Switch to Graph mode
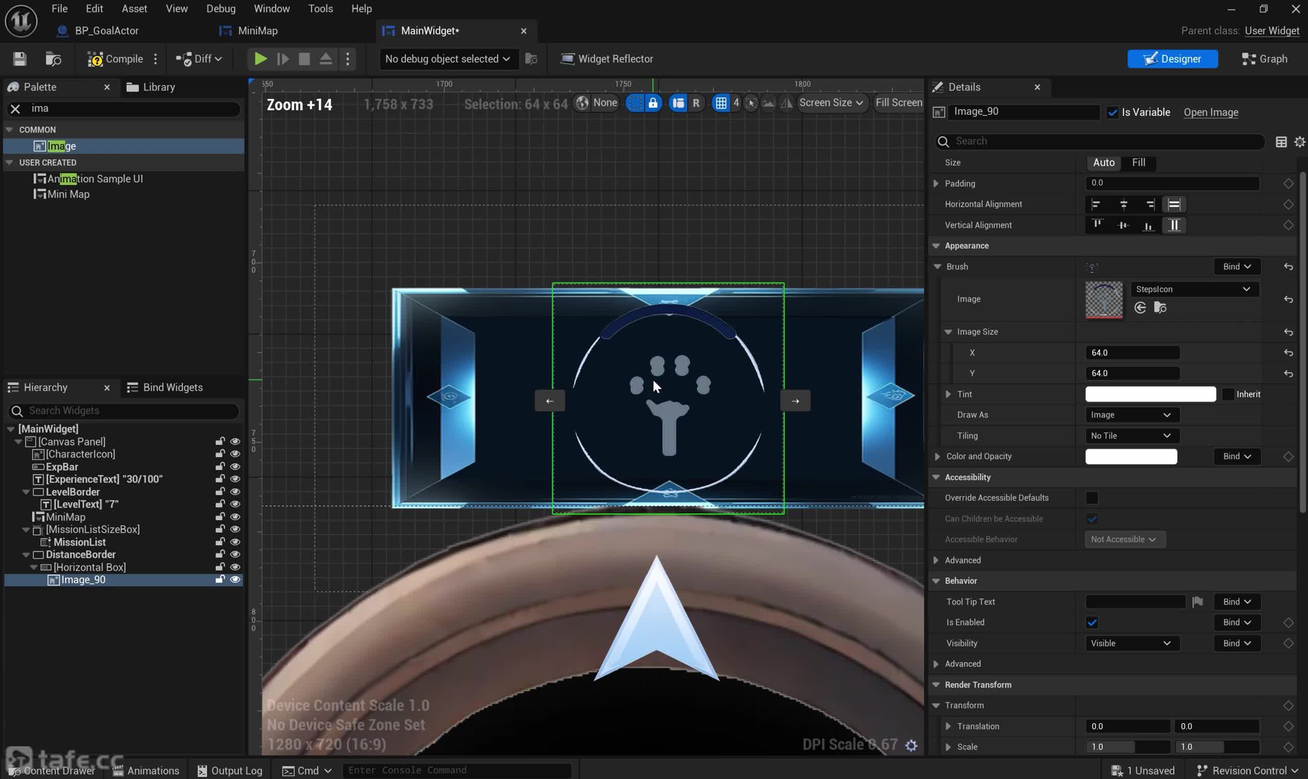This screenshot has width=1308, height=779. tap(1265, 59)
